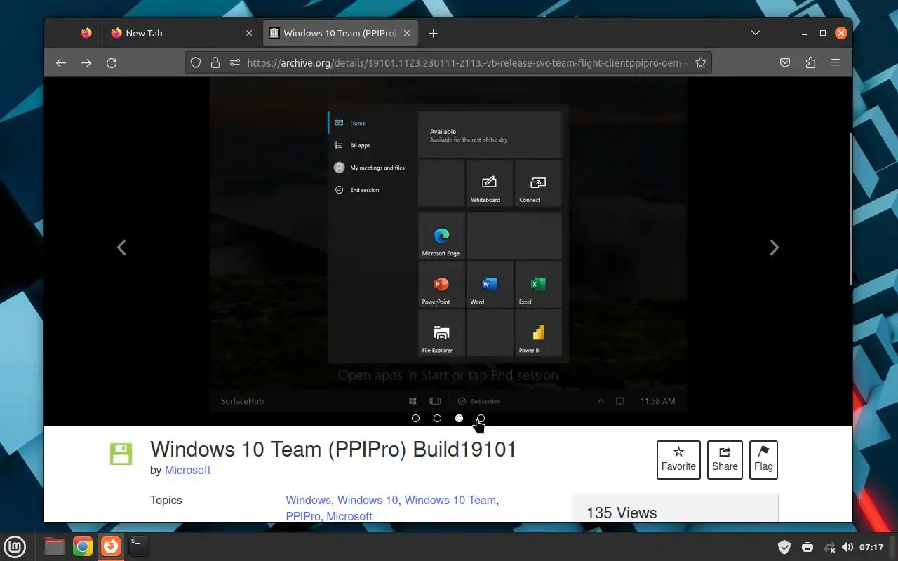This screenshot has width=898, height=561.
Task: Click the Surface Hub screenshot image
Action: 448,245
